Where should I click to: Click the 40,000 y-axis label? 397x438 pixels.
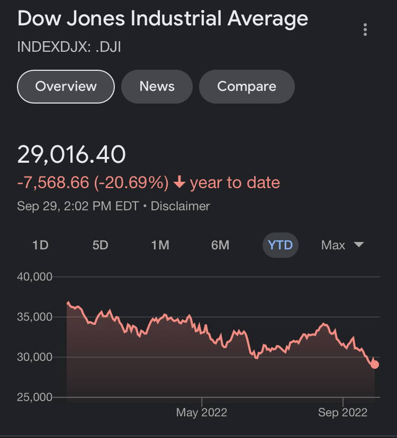tap(34, 277)
